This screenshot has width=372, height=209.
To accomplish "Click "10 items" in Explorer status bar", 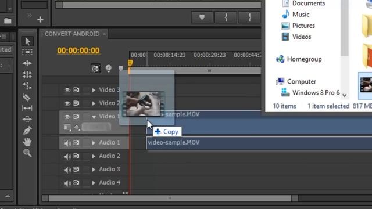I will tap(284, 106).
